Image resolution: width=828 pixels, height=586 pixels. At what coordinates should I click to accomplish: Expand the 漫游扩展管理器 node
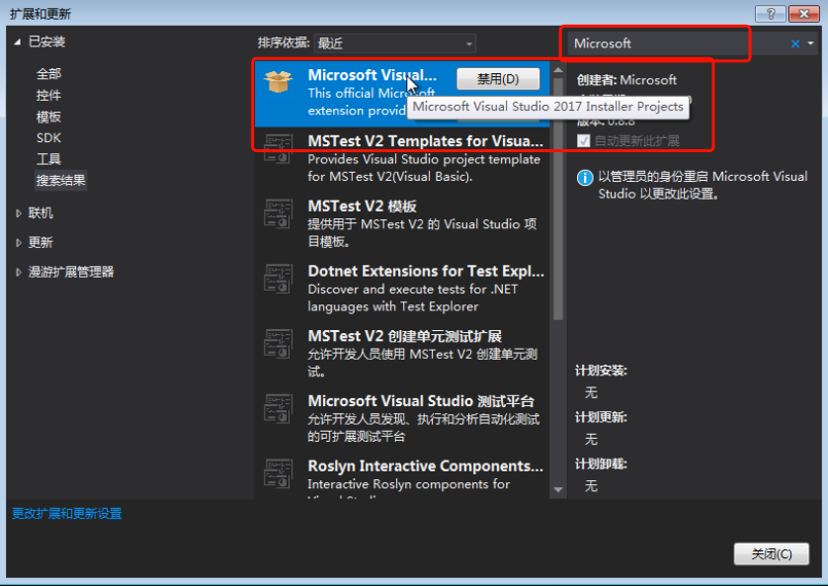(x=19, y=273)
